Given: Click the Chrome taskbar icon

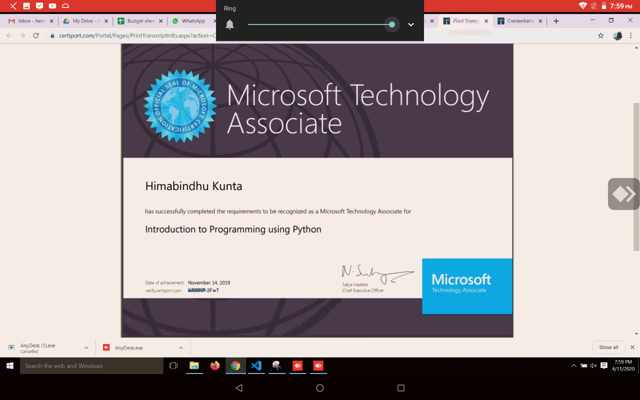Looking at the screenshot, I should click(235, 365).
